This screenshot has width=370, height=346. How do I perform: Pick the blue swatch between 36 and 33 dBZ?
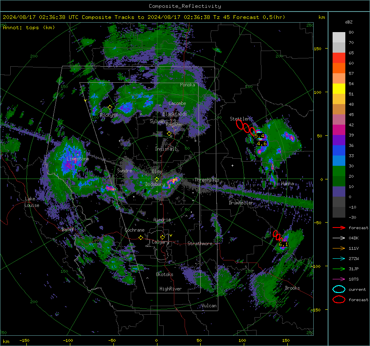[x=339, y=151]
